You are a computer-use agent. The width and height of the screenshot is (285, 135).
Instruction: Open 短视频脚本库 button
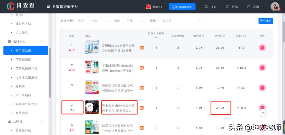(182, 7)
